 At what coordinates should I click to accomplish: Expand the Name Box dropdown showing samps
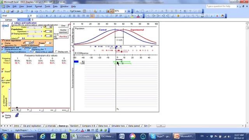pyautogui.click(x=19, y=20)
